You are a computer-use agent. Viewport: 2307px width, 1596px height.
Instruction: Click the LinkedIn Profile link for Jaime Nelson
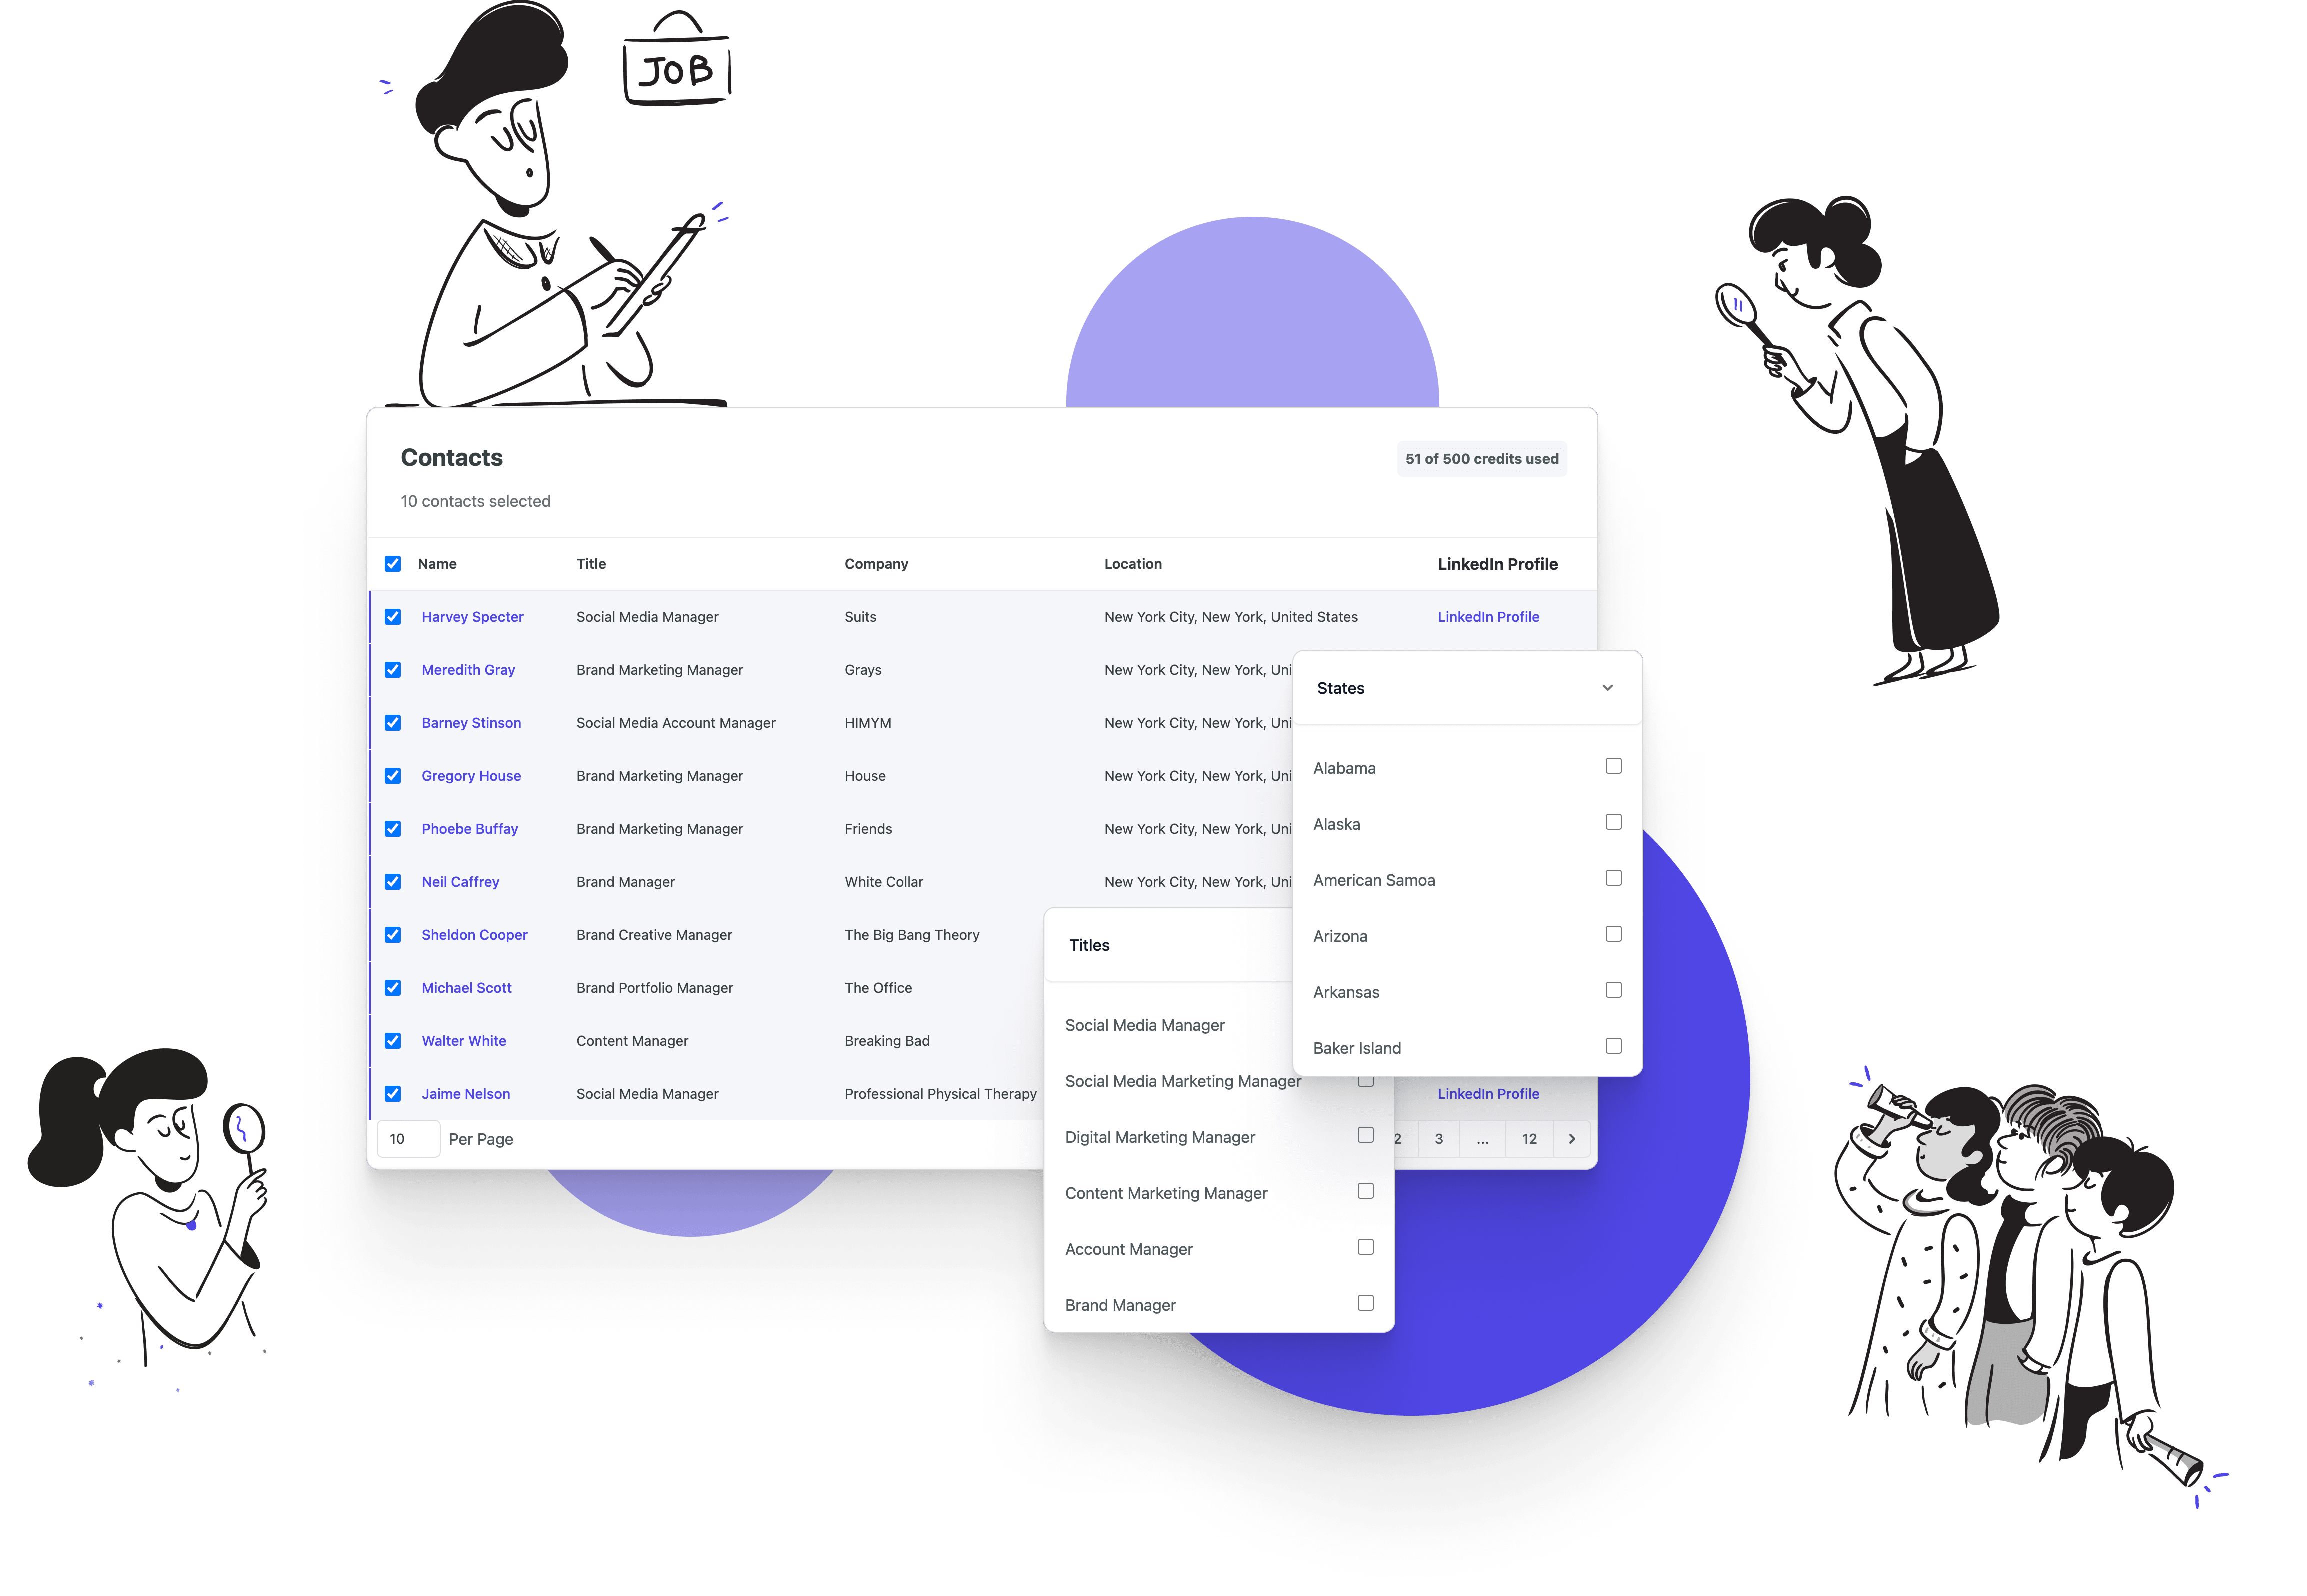(x=1487, y=1093)
